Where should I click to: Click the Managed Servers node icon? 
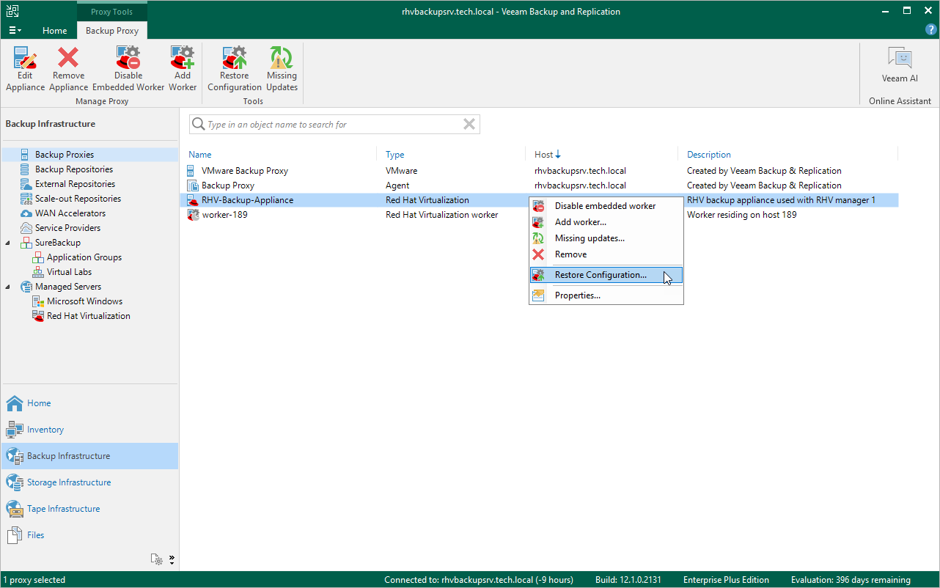click(x=26, y=287)
